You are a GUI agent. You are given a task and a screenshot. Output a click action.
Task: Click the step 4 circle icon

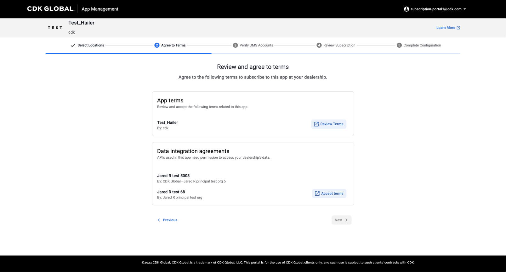coord(319,45)
